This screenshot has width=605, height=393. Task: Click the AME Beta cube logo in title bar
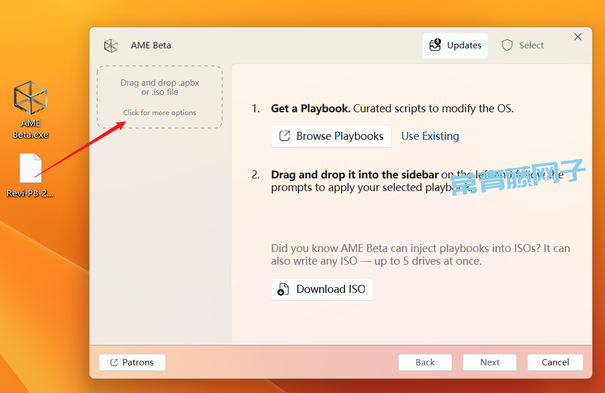(111, 45)
